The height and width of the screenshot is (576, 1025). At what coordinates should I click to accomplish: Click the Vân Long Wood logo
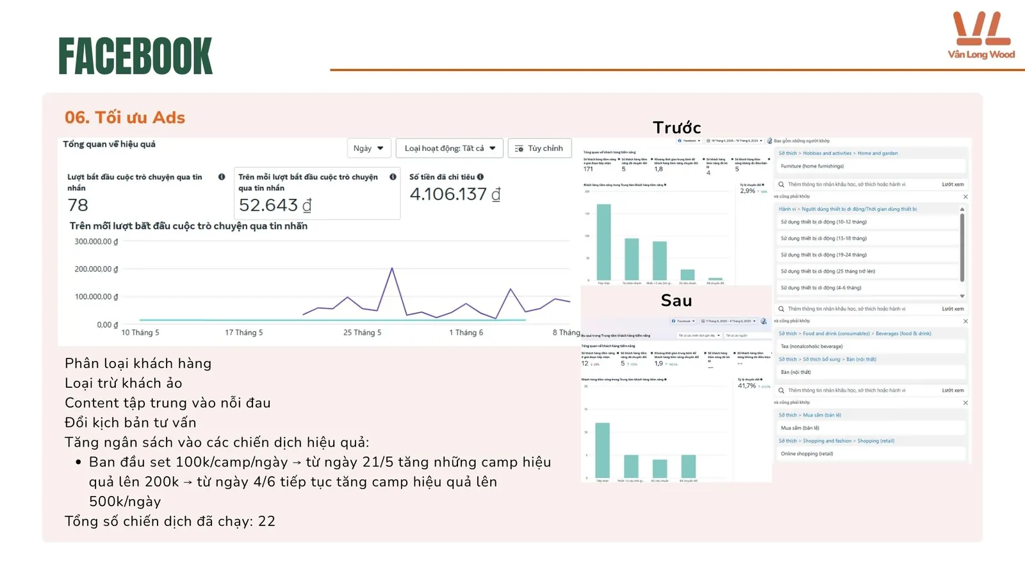tap(981, 36)
